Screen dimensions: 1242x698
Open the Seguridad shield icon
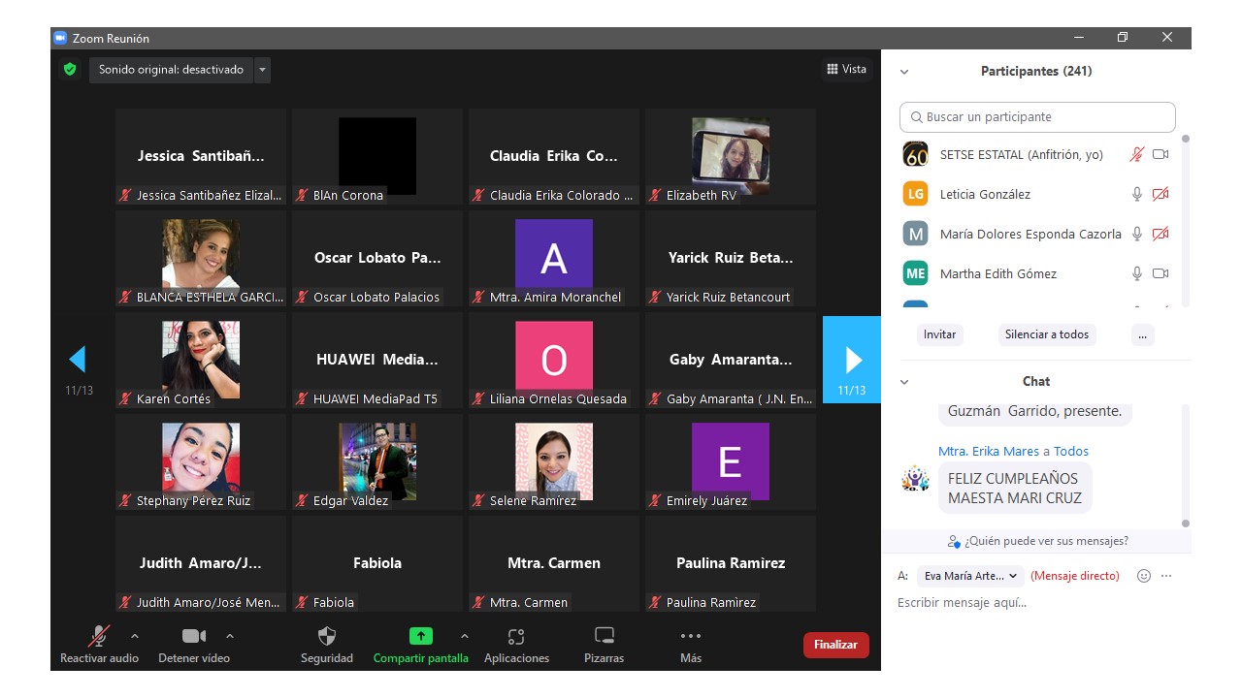(x=327, y=637)
